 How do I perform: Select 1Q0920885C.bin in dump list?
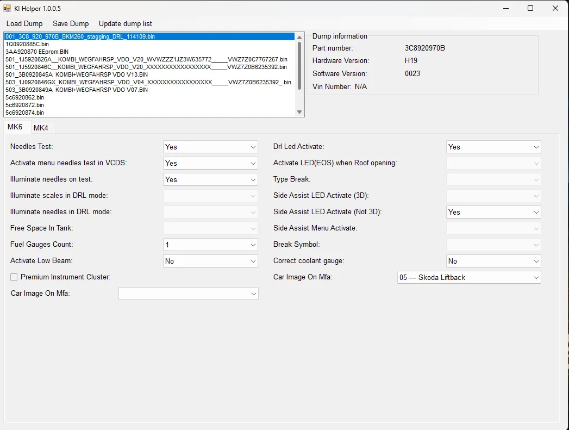pyautogui.click(x=27, y=44)
